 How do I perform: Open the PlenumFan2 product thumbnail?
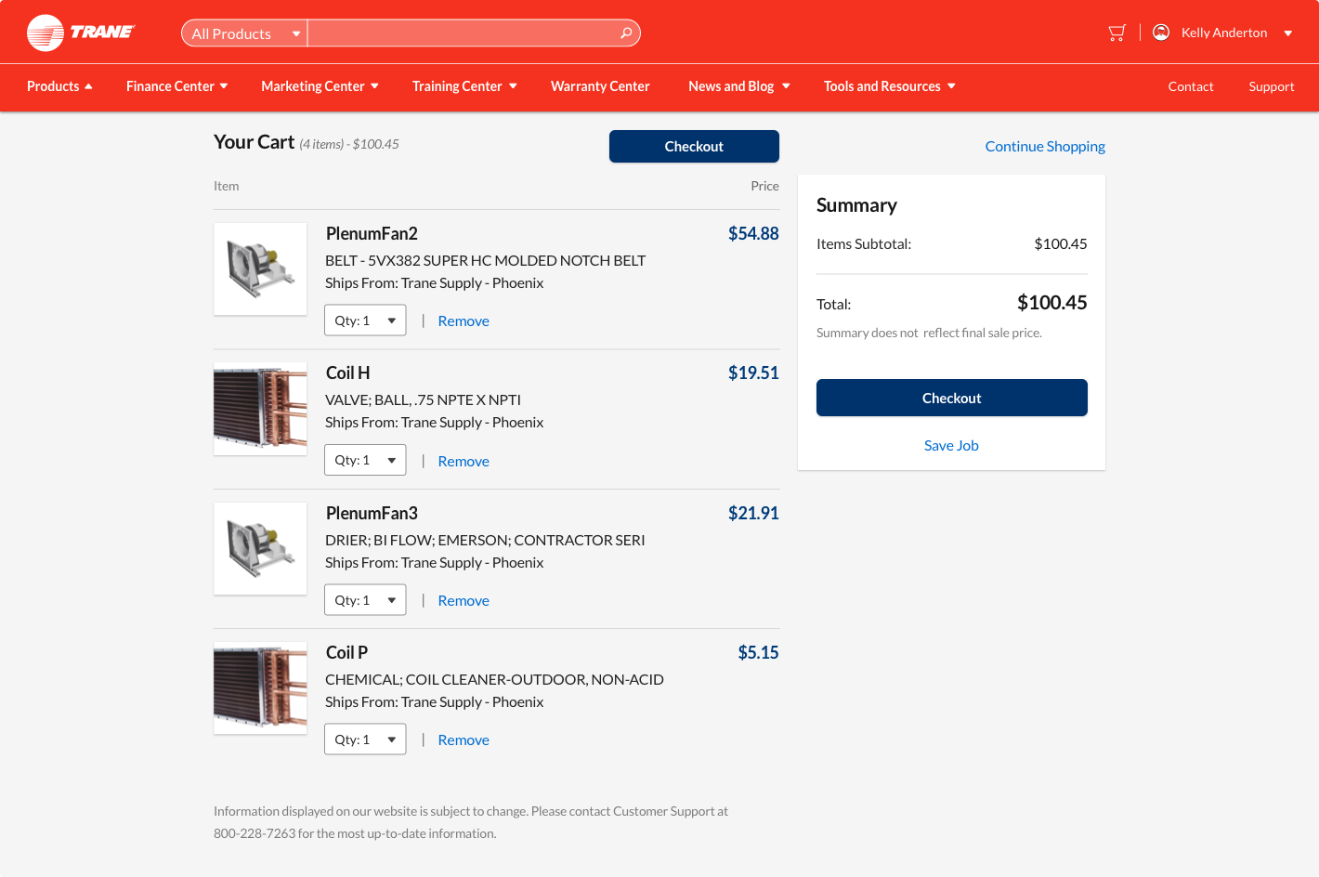pyautogui.click(x=260, y=268)
